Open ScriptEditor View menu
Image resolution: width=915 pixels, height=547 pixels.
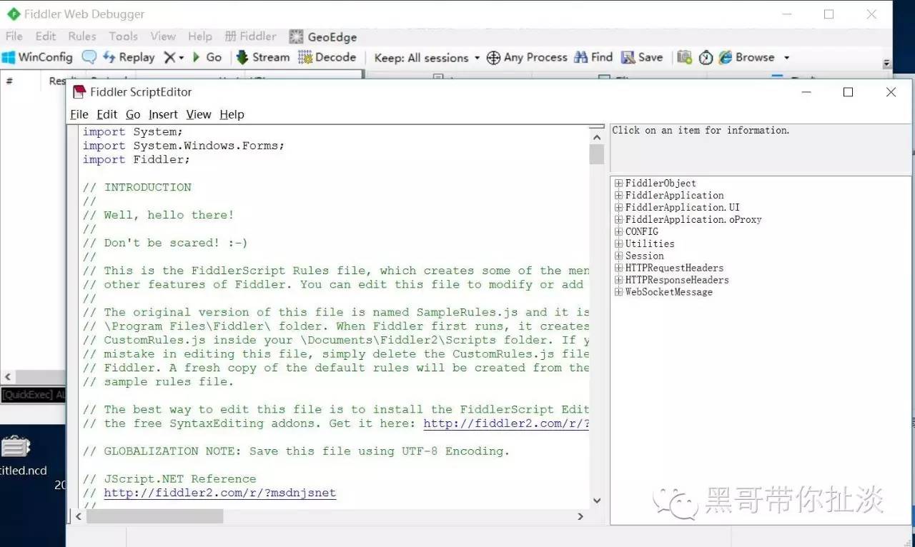(x=199, y=114)
